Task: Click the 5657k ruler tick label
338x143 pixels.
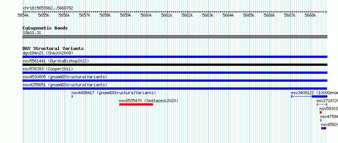Action: (85, 16)
